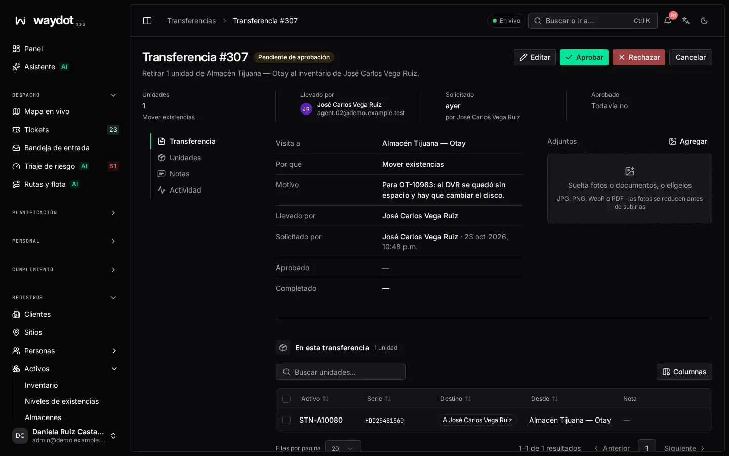Open Mapa en vivo map icon
The width and height of the screenshot is (729, 456).
[x=16, y=111]
